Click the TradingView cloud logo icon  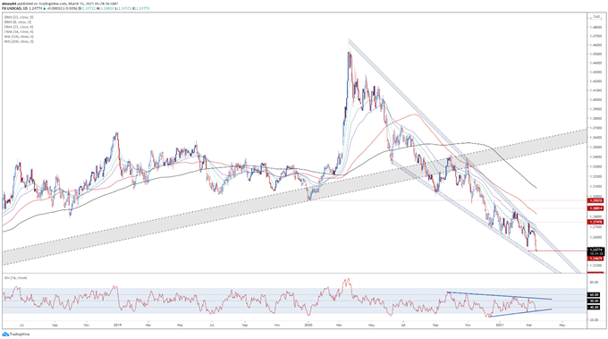click(x=5, y=334)
